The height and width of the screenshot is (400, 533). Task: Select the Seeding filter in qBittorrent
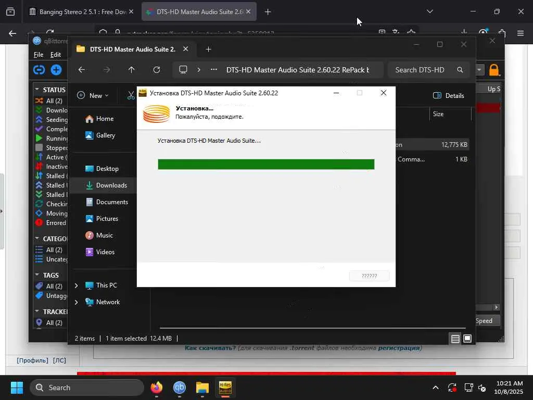pyautogui.click(x=52, y=120)
